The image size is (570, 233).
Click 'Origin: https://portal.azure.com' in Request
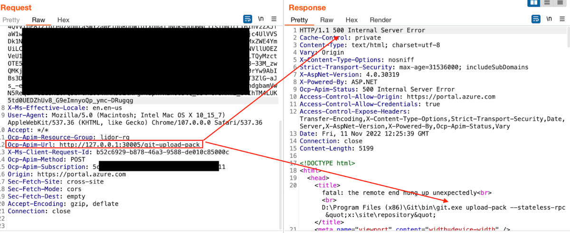[66, 175]
